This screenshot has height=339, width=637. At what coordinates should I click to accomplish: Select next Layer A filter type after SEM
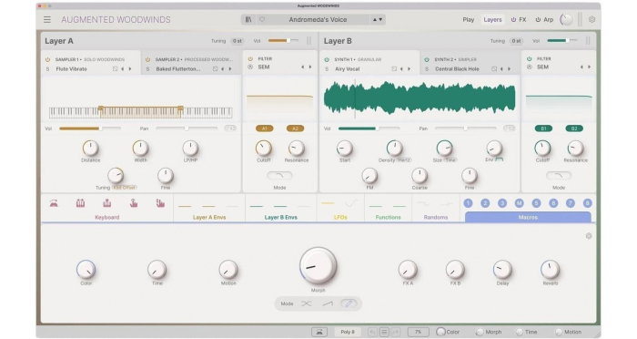[310, 67]
